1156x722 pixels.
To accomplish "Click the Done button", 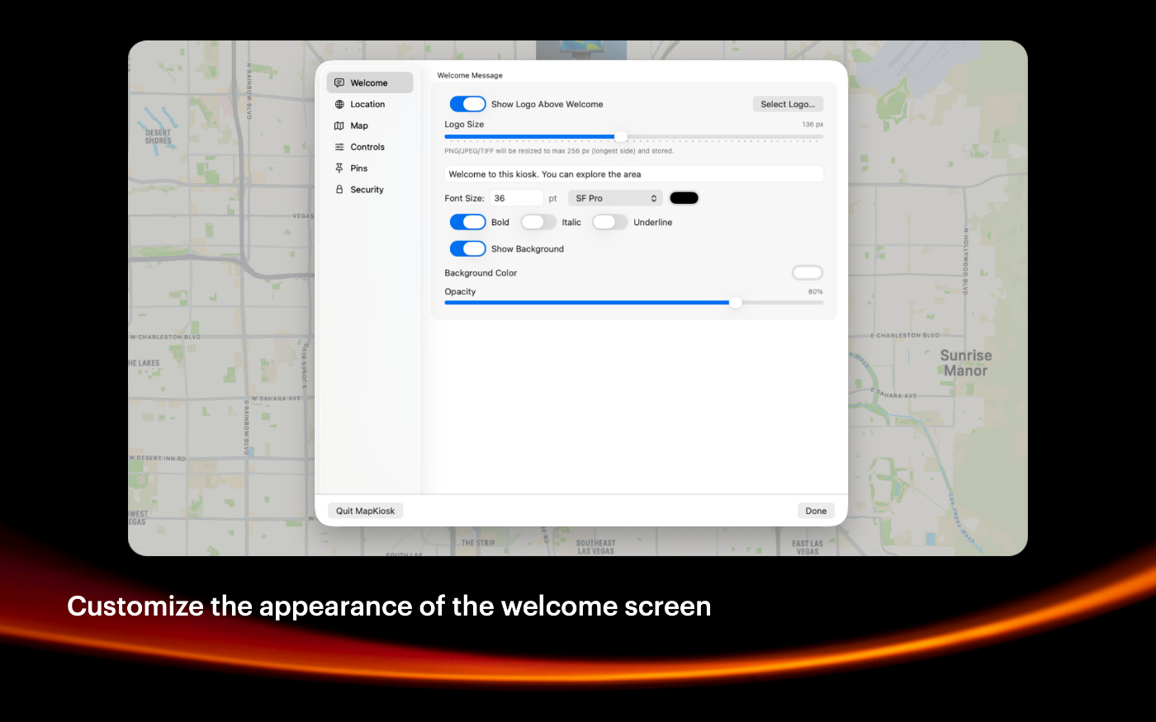I will click(x=816, y=511).
